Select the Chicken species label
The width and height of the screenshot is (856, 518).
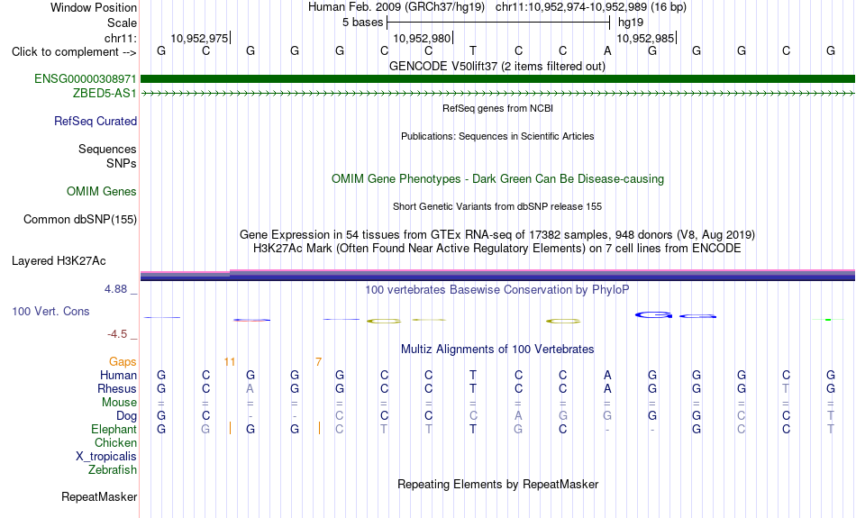[x=115, y=442]
